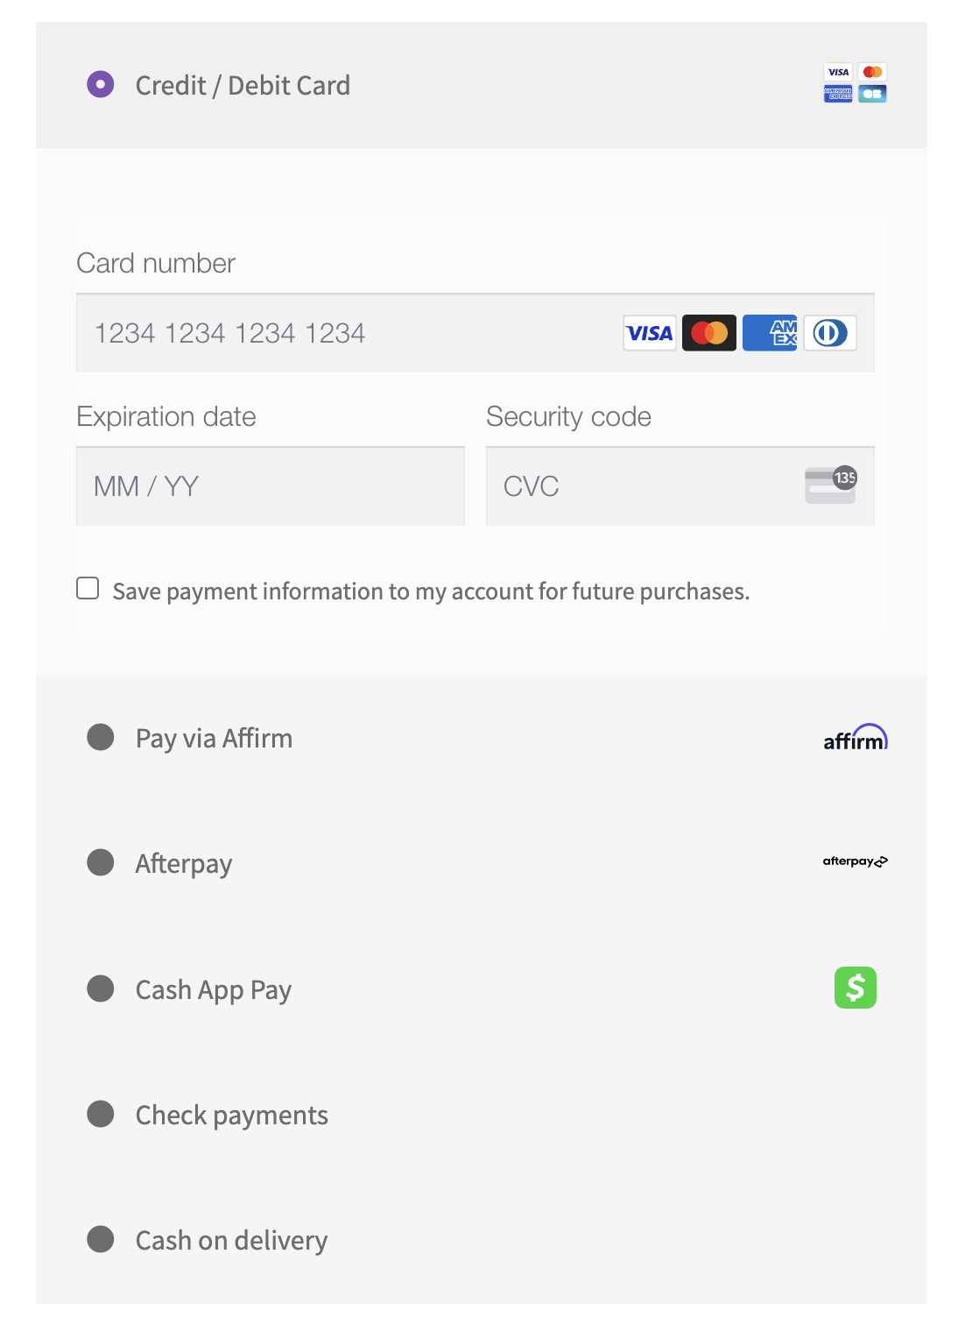Viewport: 958px width, 1332px height.
Task: Click the green Cash App Pay dollar icon
Action: click(x=855, y=988)
